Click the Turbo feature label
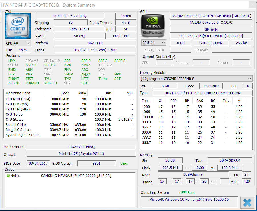 point(103,79)
